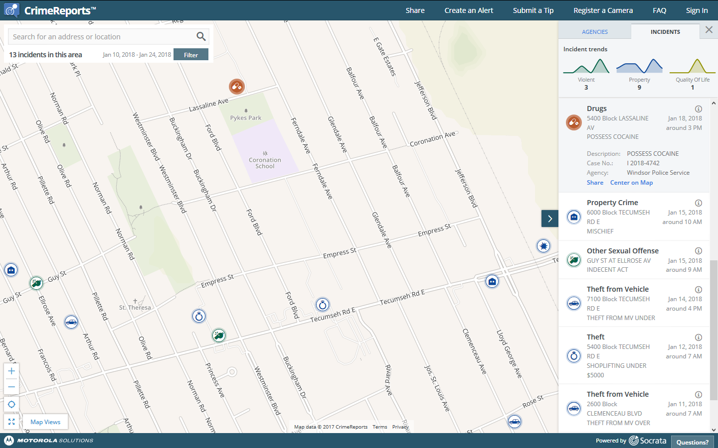
Task: Click theft marker left of Ford Blvd
Action: click(199, 316)
